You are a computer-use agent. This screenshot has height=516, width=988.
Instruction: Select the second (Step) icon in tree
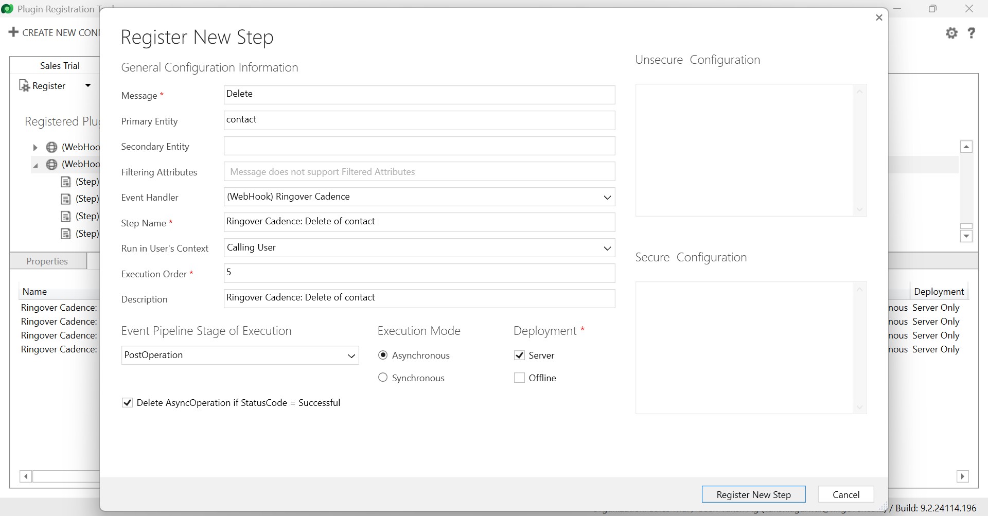65,199
